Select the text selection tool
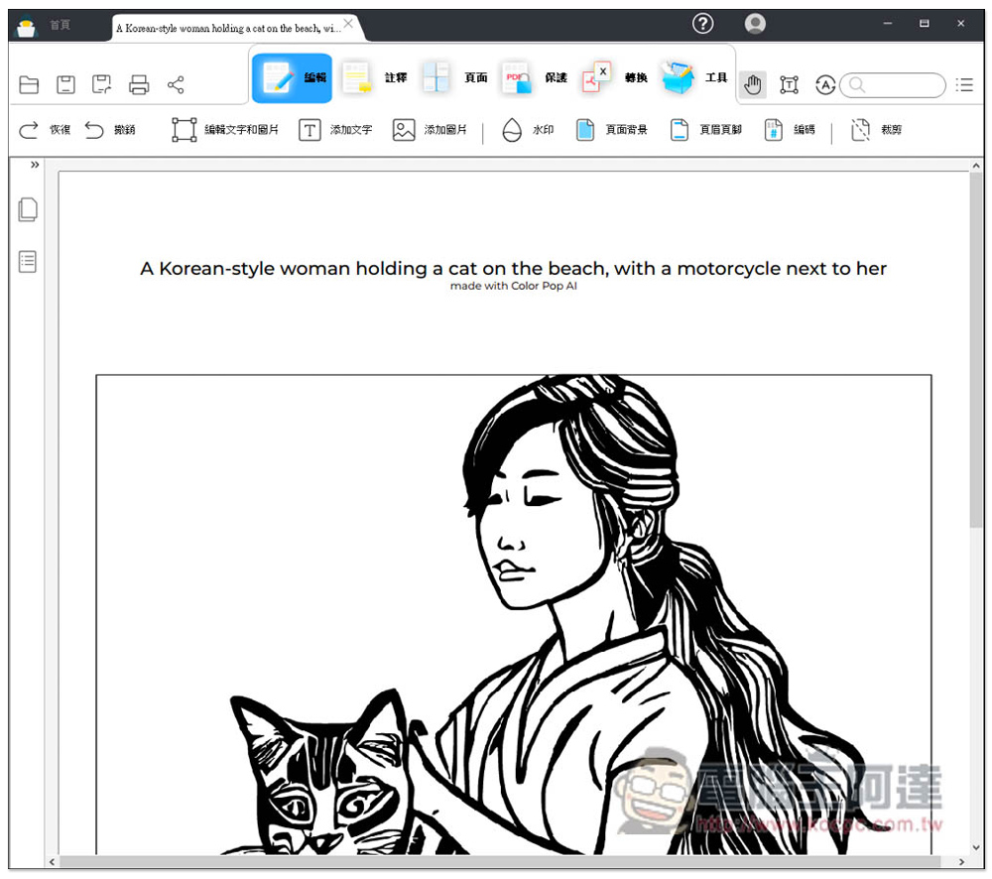 [x=789, y=85]
